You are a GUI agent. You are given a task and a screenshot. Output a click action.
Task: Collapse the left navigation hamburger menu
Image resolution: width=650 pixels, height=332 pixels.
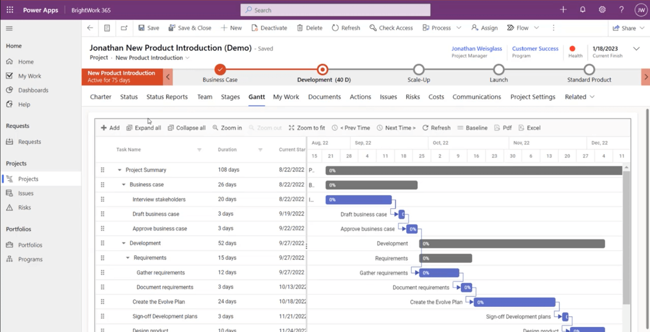tap(9, 28)
